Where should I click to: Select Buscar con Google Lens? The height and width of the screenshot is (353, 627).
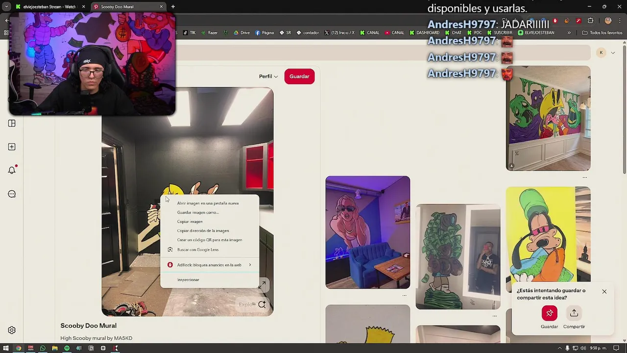point(210,250)
